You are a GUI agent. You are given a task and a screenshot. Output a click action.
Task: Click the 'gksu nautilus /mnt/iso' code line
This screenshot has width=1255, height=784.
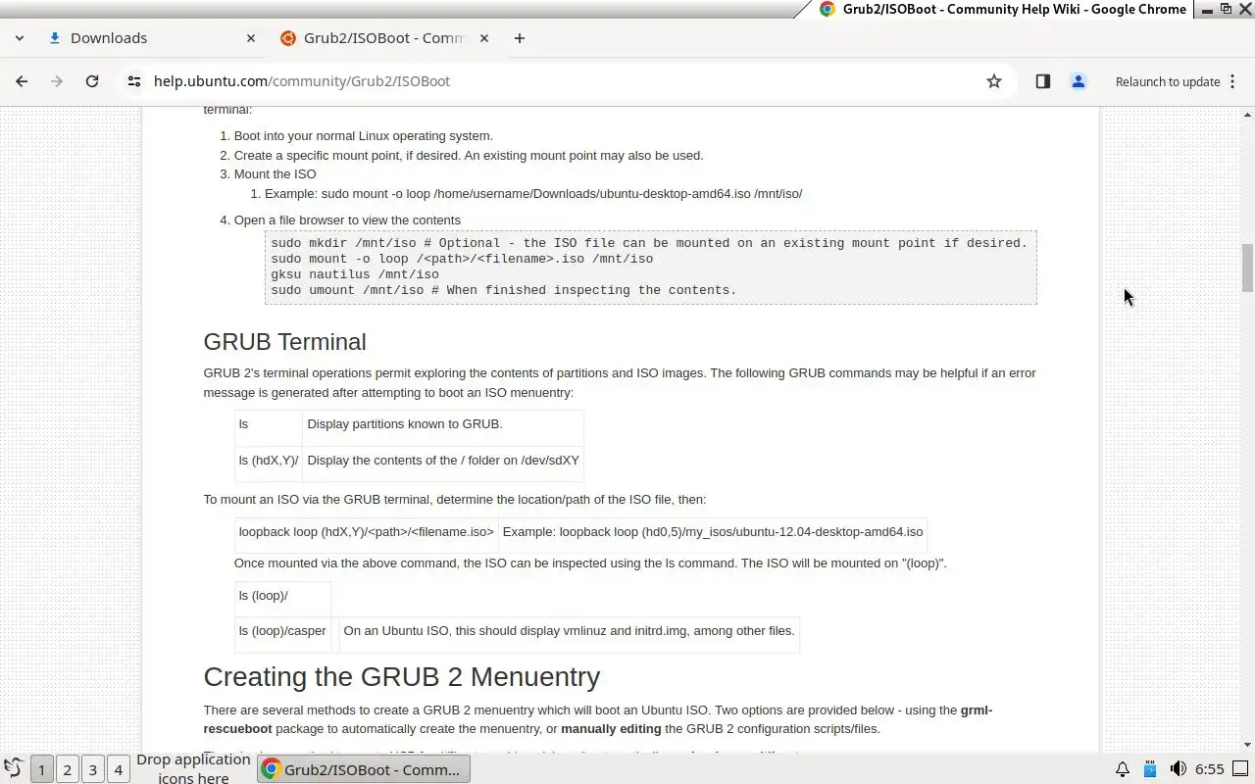[x=355, y=274]
